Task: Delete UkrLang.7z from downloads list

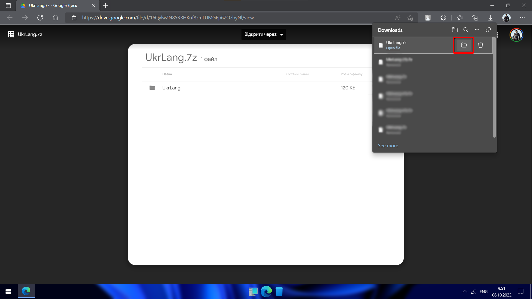Action: [480, 45]
